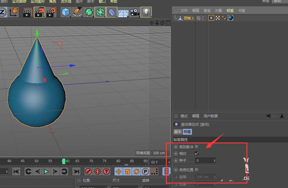
Task: Click the green Subdivision Surface generator icon
Action: pos(89,12)
